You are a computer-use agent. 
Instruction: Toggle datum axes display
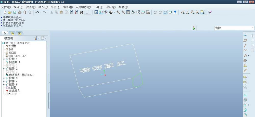point(187,12)
